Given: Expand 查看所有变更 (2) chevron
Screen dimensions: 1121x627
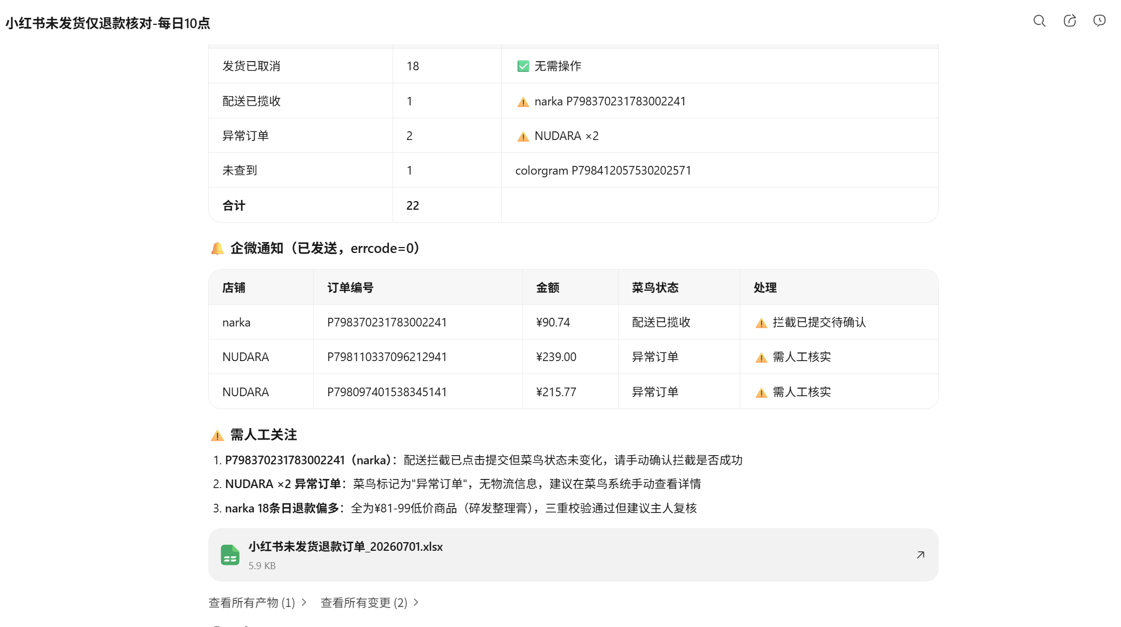Looking at the screenshot, I should click(x=416, y=602).
